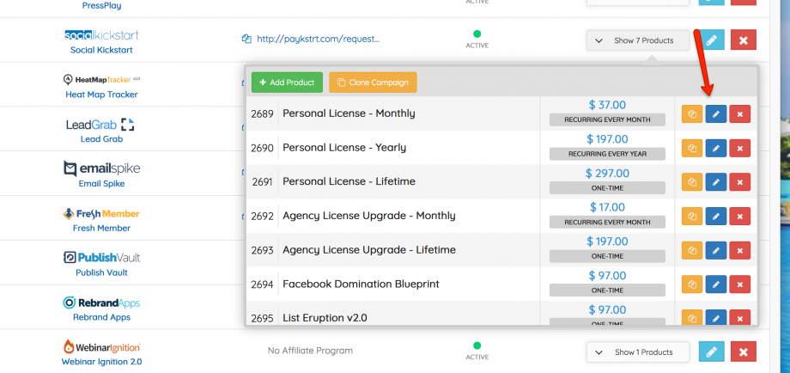
Task: Edit product 2694 Facebook Domination Blueprint
Action: coord(716,284)
